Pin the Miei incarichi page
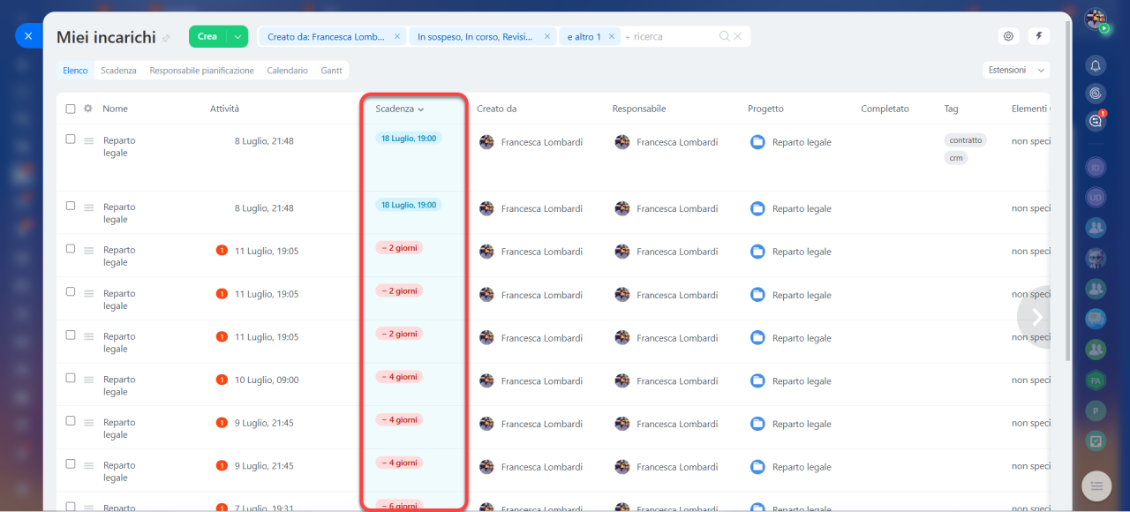 tap(166, 38)
